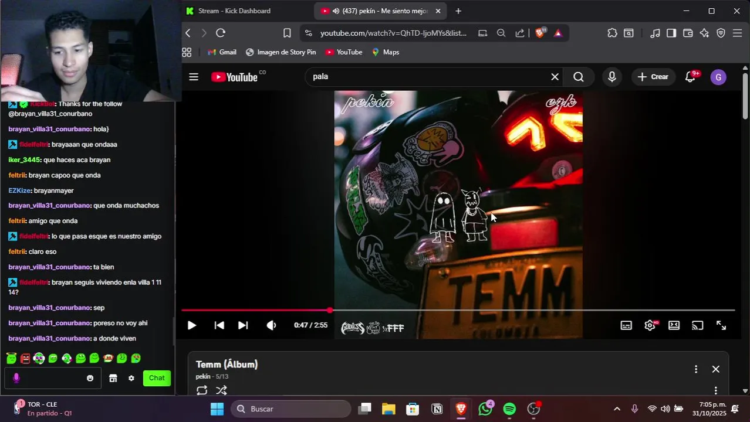
Task: Toggle the browser sidebar panel
Action: [671, 33]
